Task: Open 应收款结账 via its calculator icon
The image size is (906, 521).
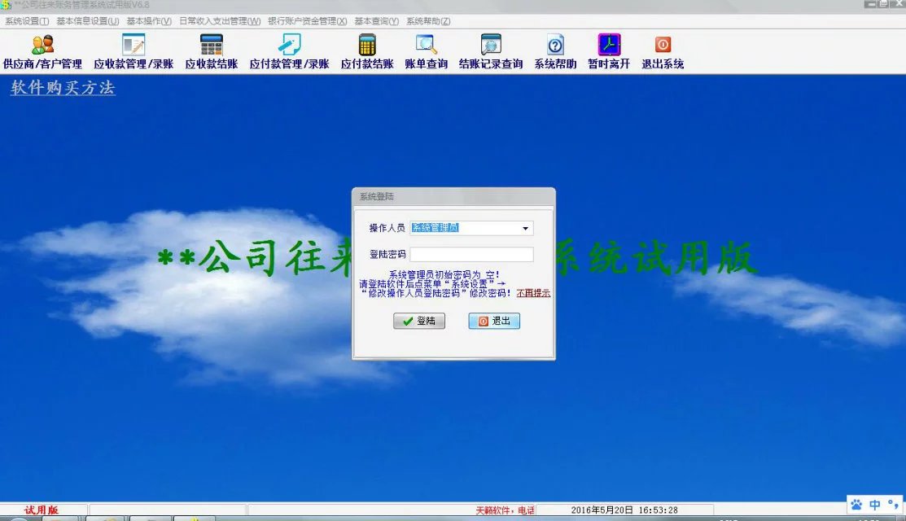Action: coord(210,50)
